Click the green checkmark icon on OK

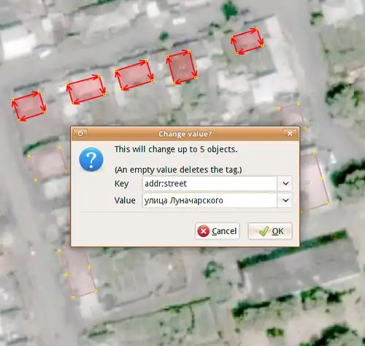click(x=264, y=231)
